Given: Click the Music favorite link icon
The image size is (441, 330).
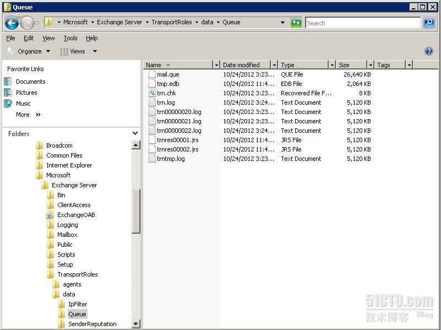Looking at the screenshot, I should pyautogui.click(x=8, y=103).
